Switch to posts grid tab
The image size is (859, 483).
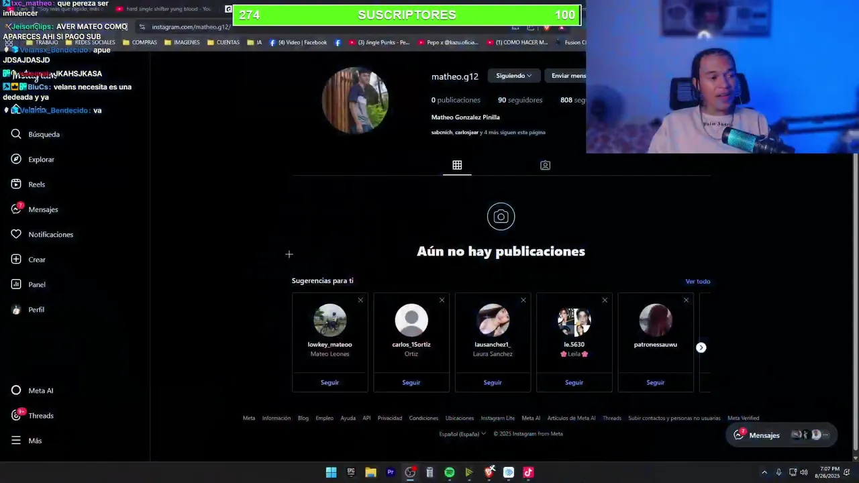[457, 165]
